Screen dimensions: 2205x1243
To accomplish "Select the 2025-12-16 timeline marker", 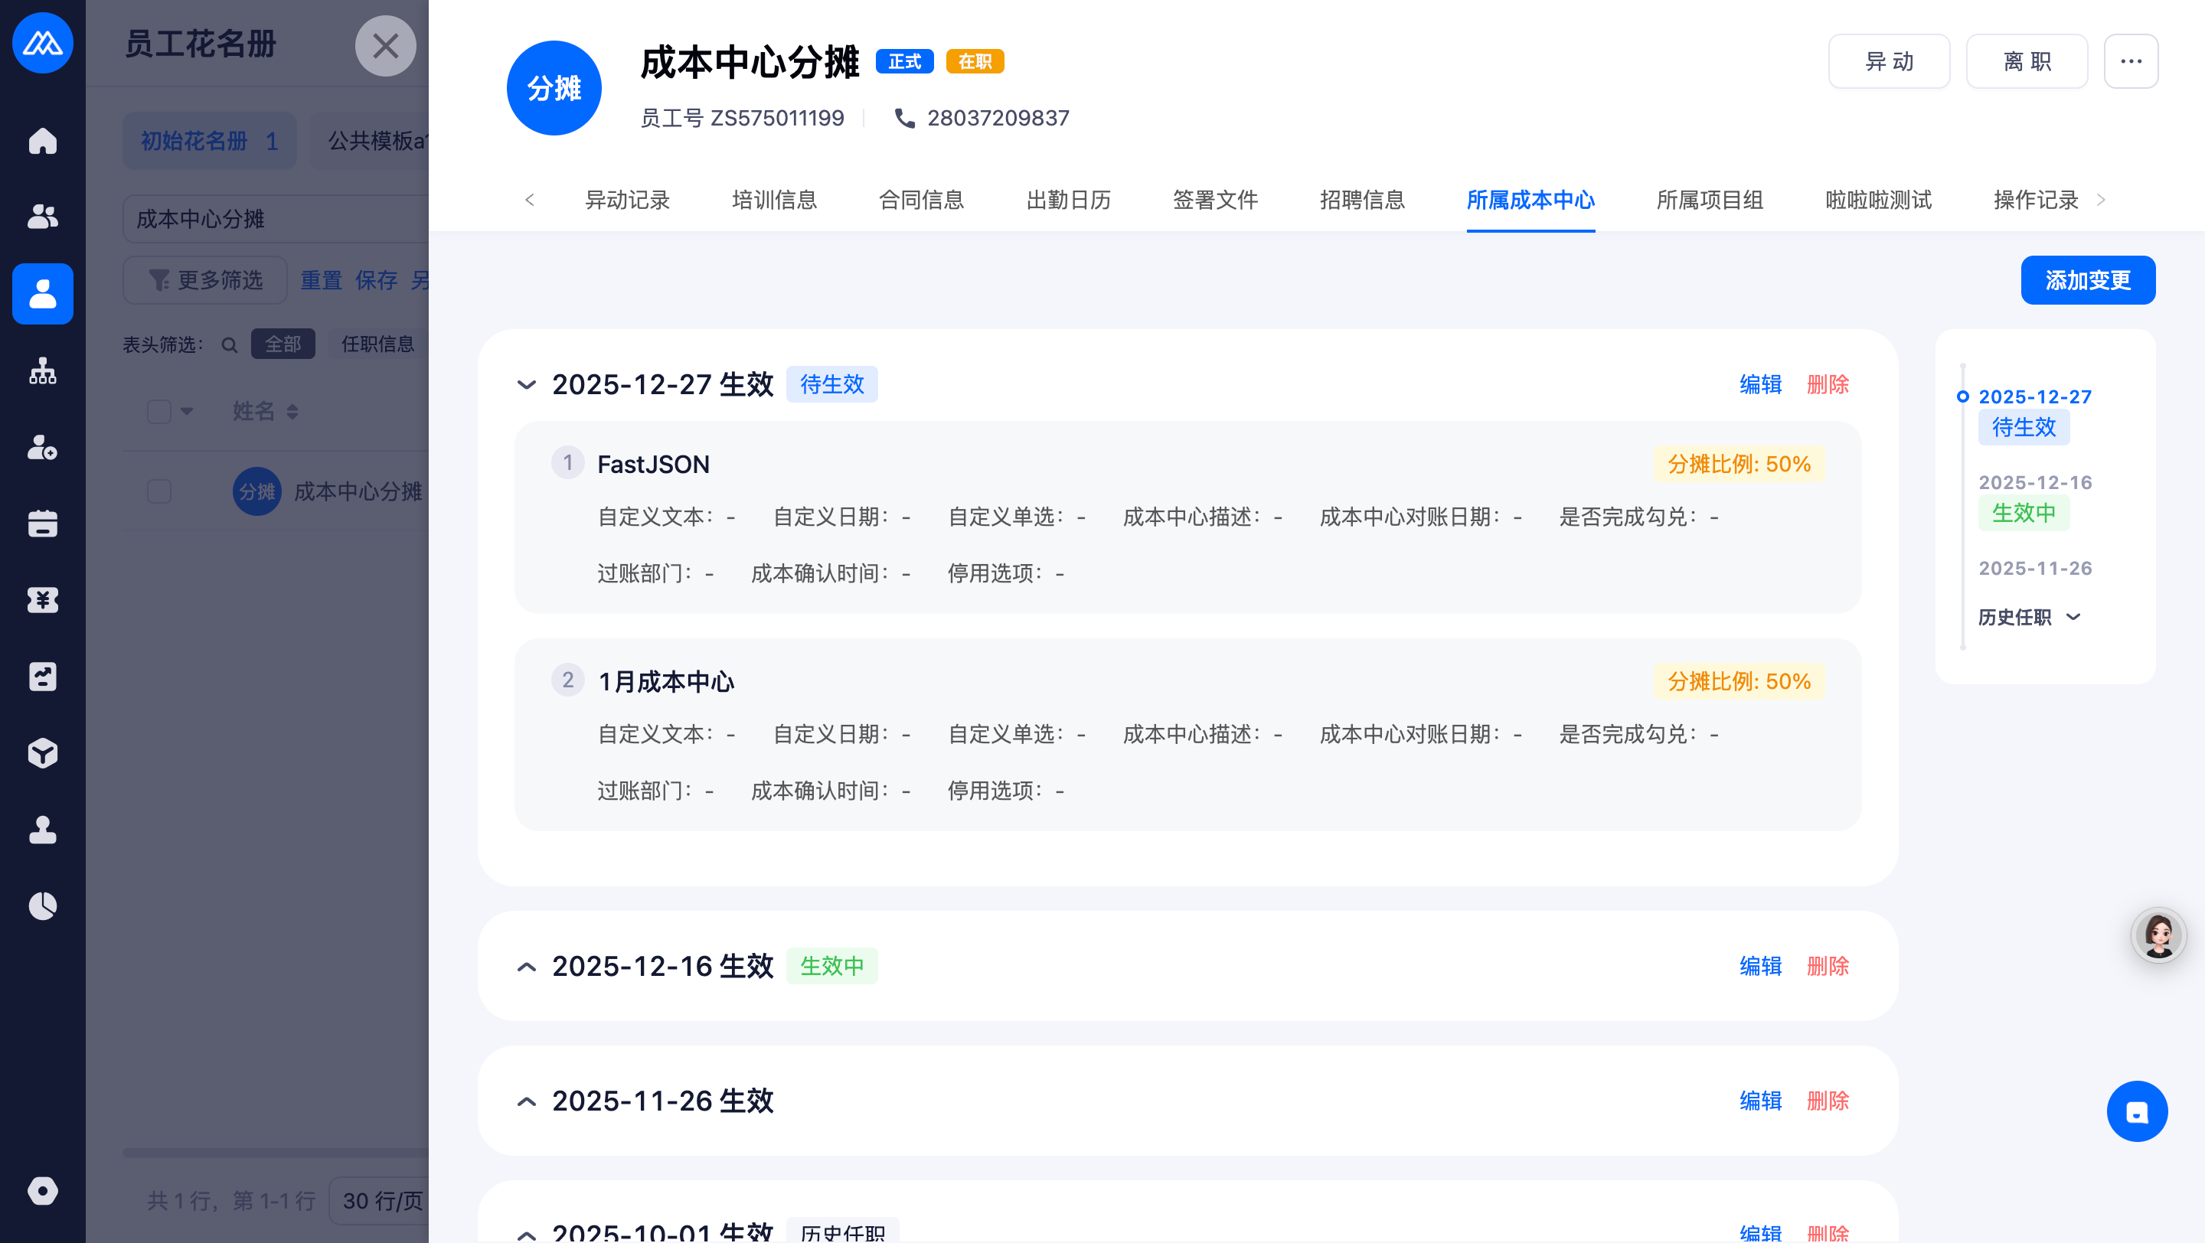I will click(x=2035, y=482).
